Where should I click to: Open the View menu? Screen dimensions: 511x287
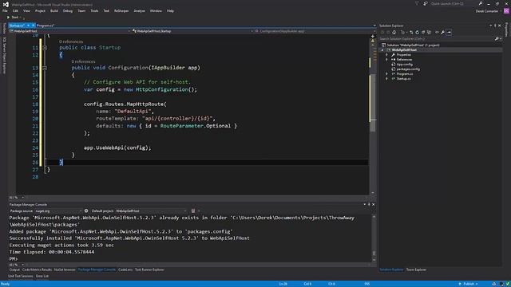point(26,10)
